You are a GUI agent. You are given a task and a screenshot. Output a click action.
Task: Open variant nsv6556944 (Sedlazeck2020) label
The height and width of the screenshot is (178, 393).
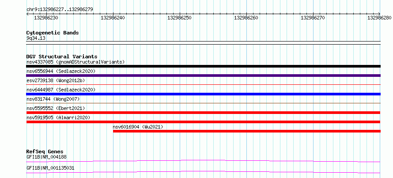coord(61,71)
